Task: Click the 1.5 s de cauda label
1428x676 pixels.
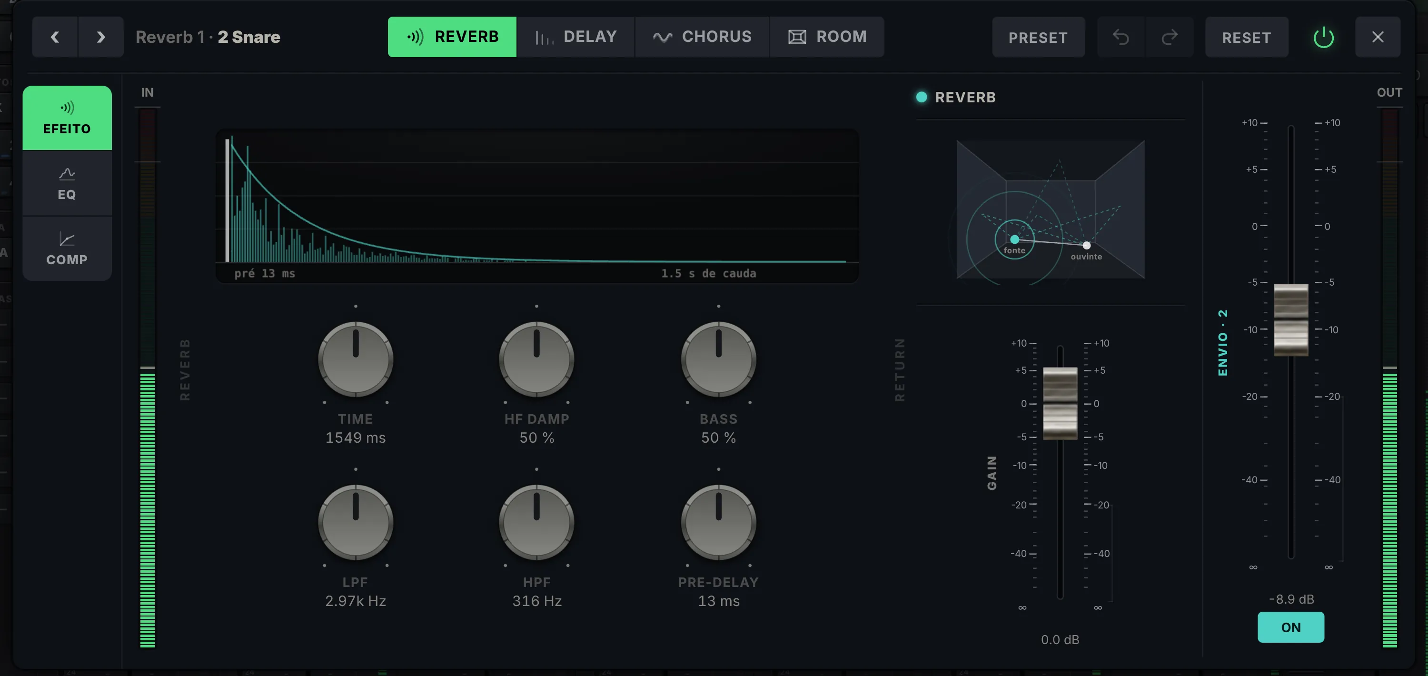Action: 708,273
